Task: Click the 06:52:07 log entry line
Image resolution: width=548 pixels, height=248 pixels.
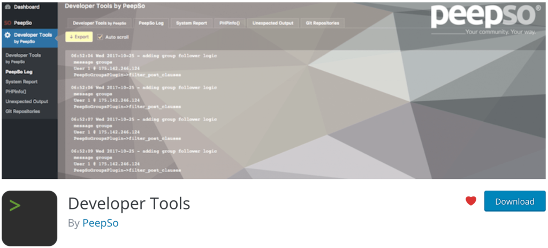Action: pyautogui.click(x=143, y=119)
